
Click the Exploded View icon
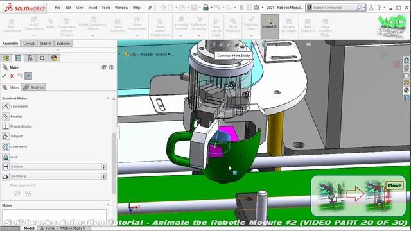251,24
